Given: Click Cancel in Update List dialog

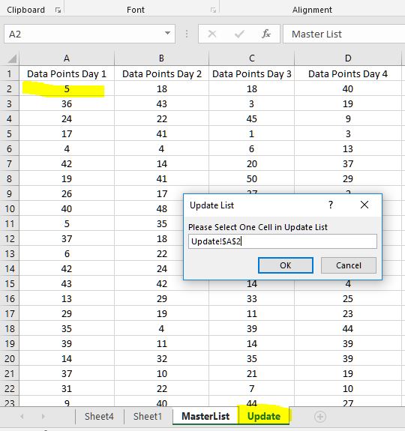Looking at the screenshot, I should pos(348,265).
